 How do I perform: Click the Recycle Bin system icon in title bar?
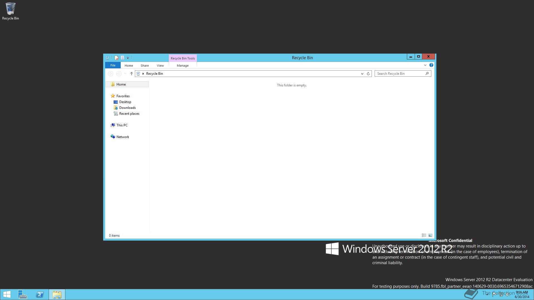coord(107,58)
